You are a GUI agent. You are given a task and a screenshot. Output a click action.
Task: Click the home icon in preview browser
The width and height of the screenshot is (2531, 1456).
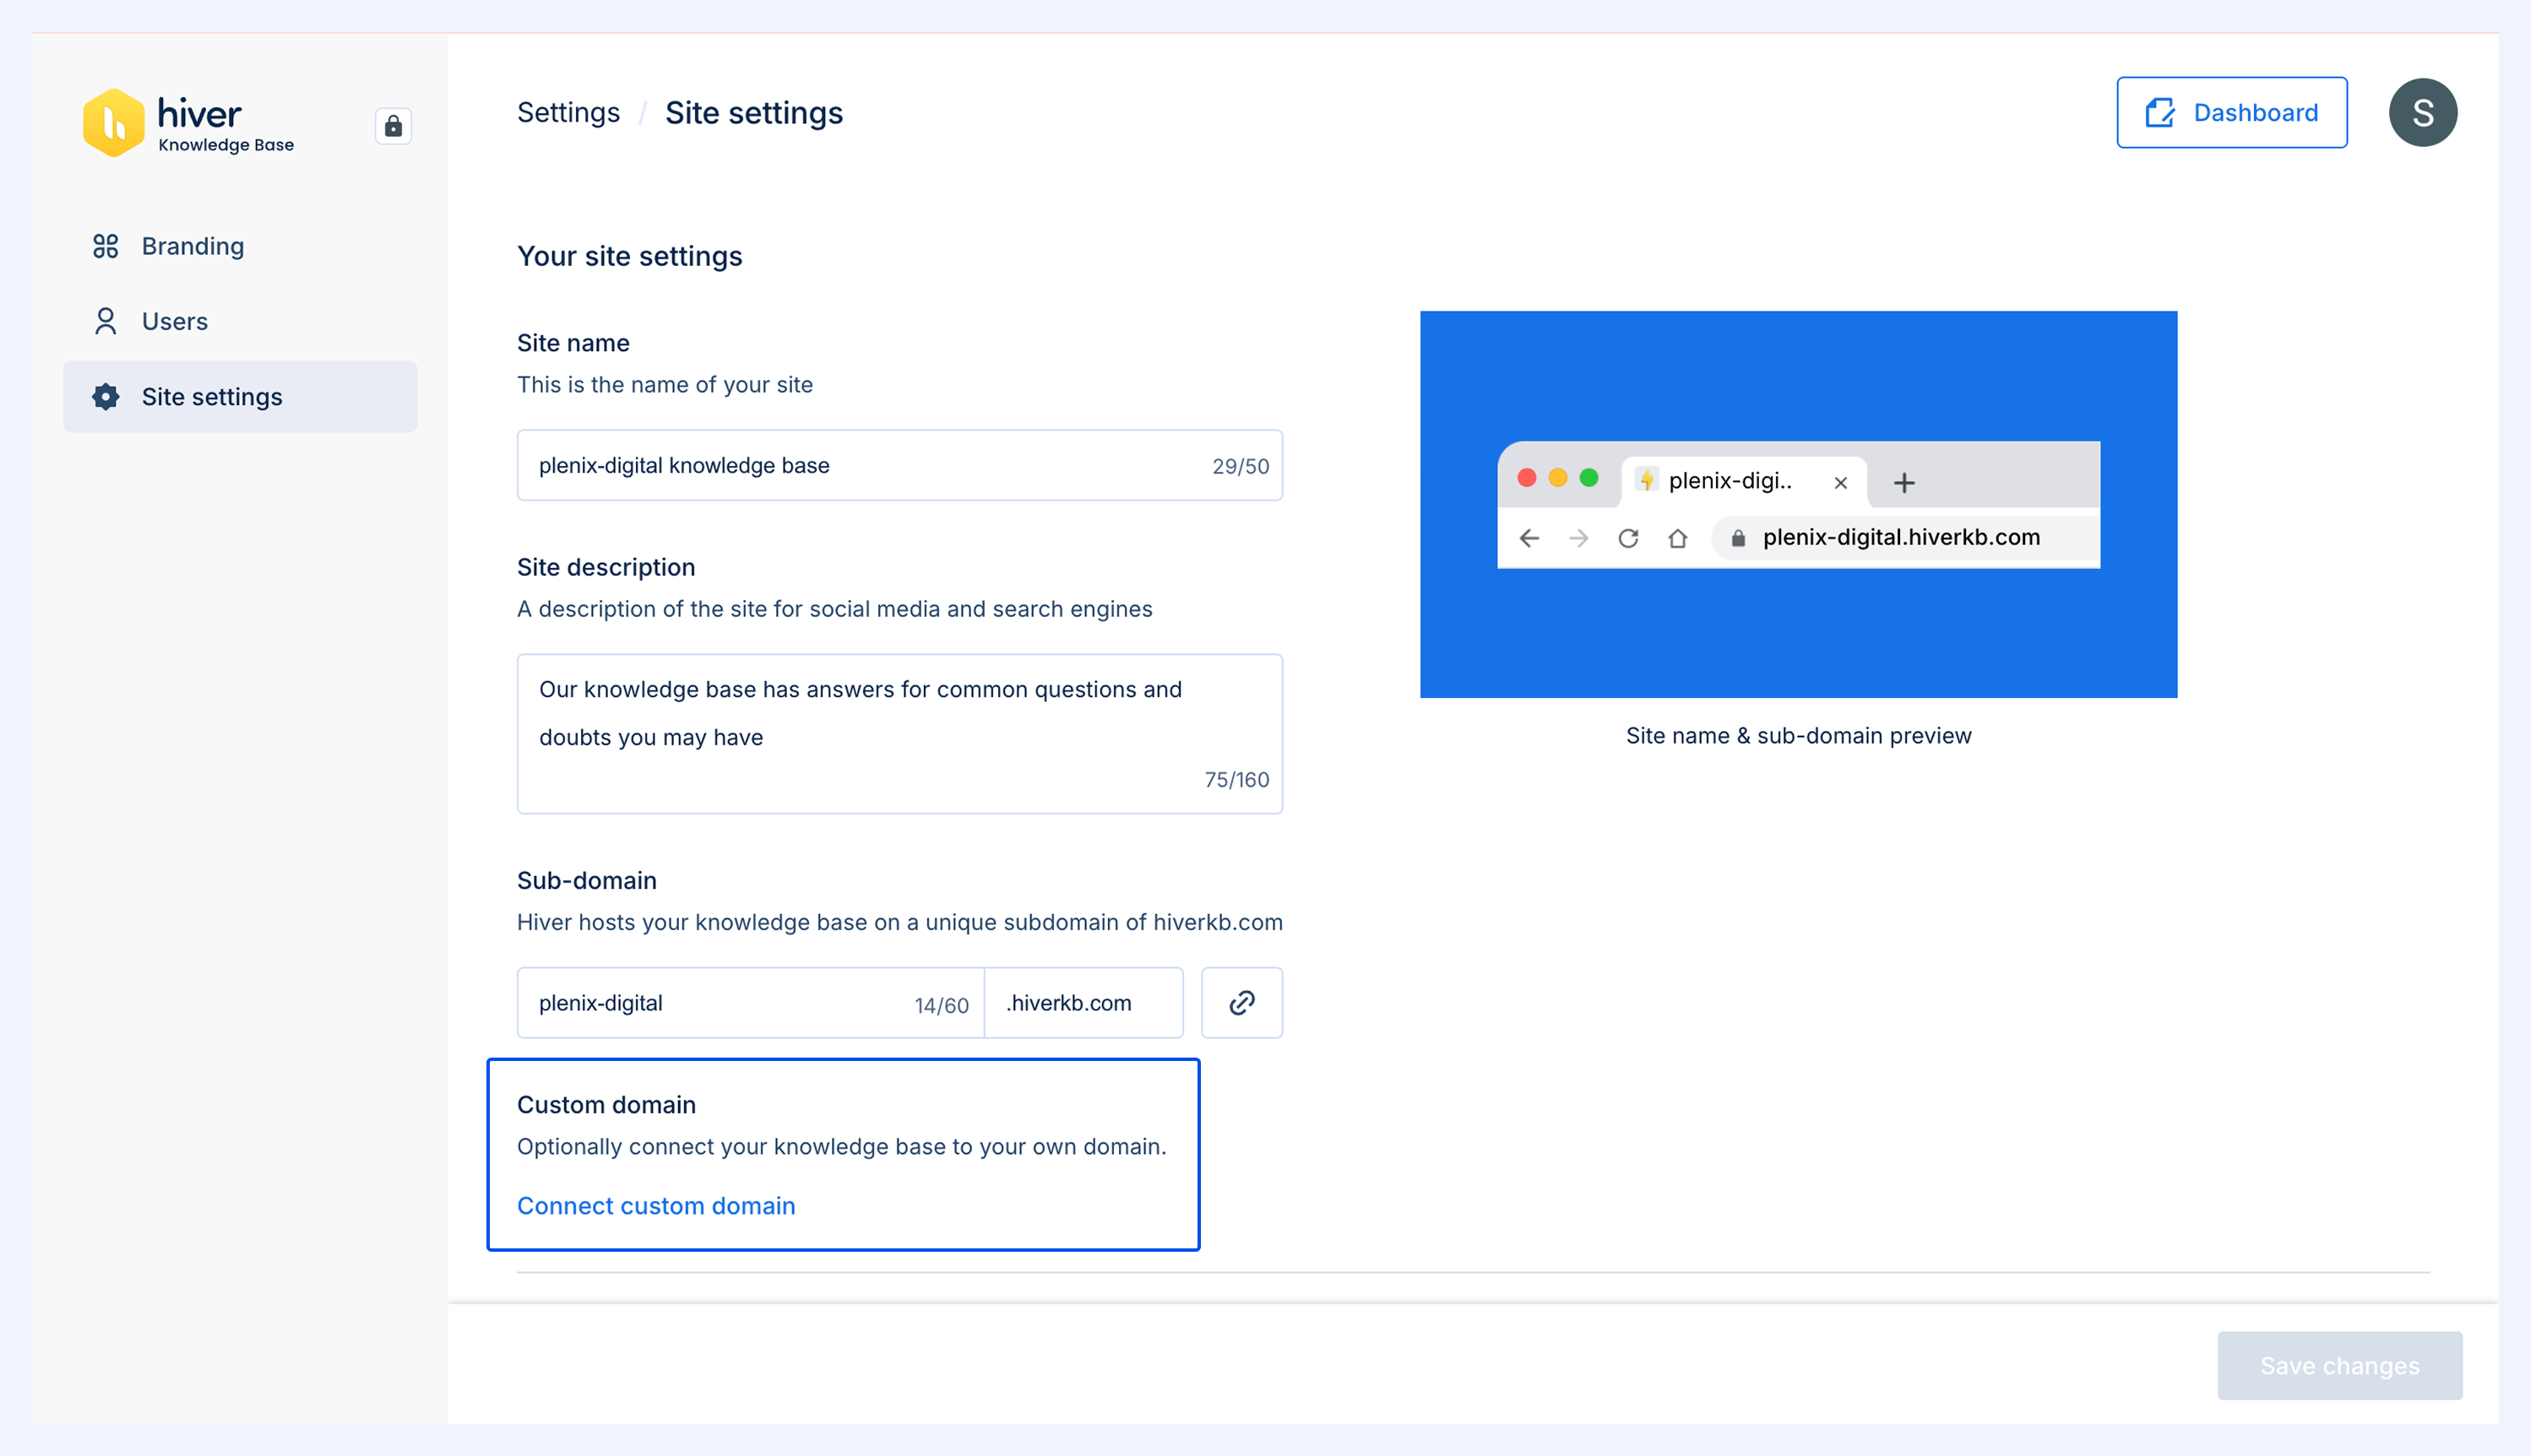click(x=1678, y=539)
